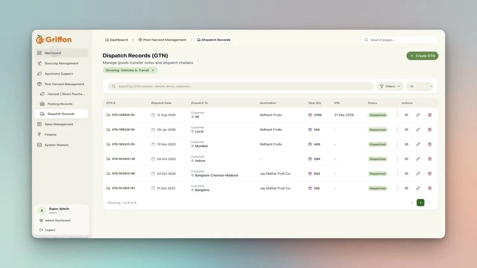Open Finance section in sidebar
Viewport: 477px width, 268px height.
[x=61, y=134]
